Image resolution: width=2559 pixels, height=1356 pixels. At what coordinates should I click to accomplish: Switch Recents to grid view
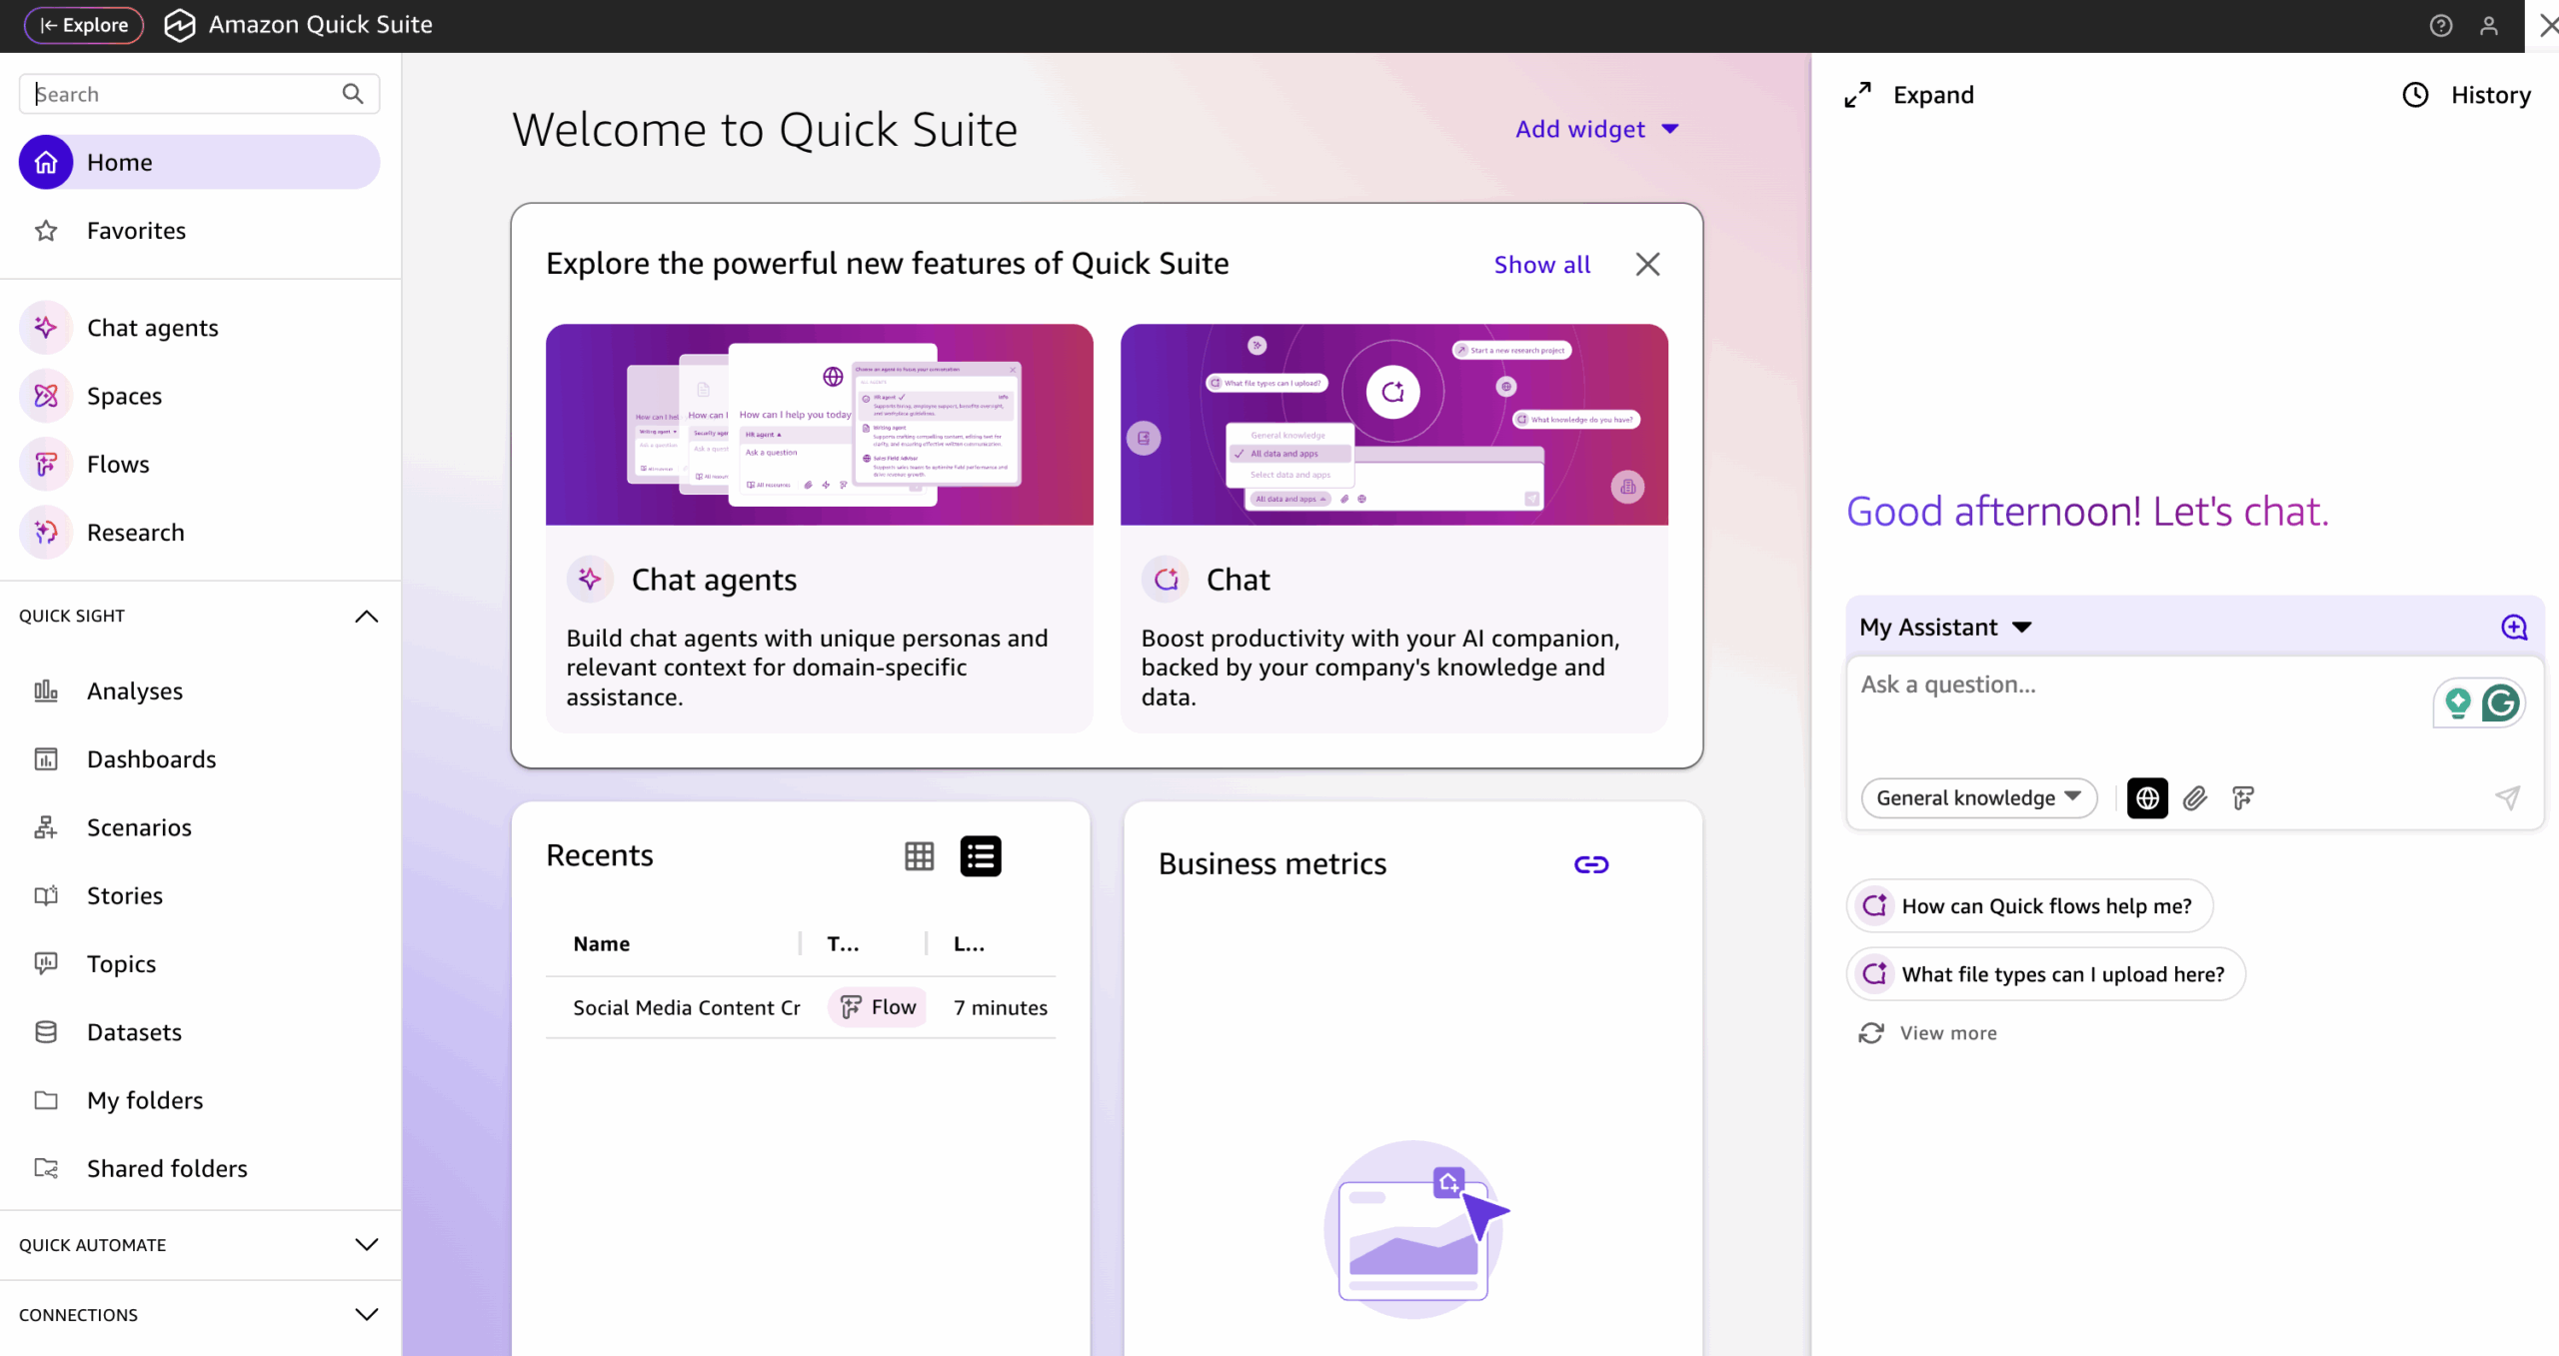(x=919, y=856)
